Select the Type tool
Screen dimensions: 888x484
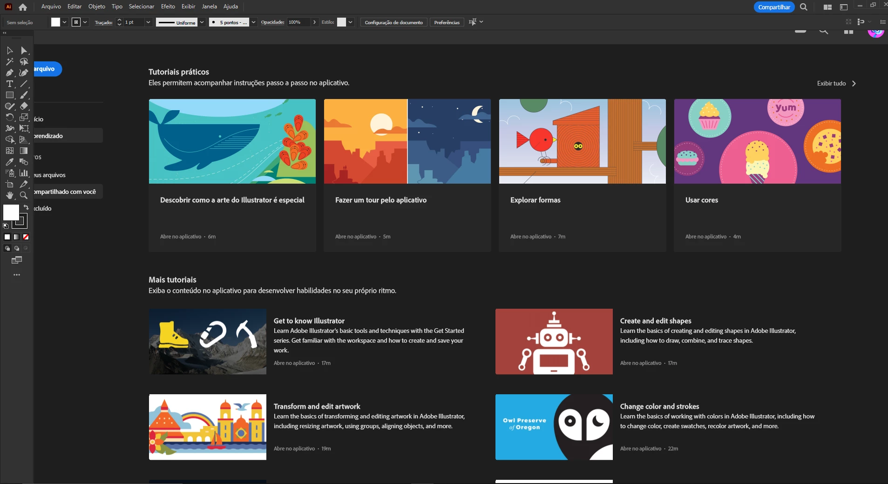pyautogui.click(x=9, y=84)
